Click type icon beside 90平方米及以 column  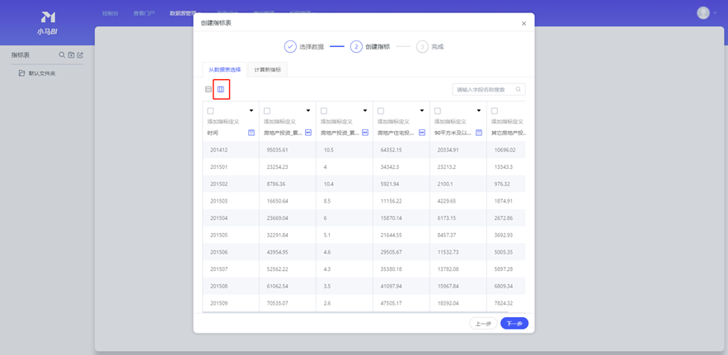(478, 133)
